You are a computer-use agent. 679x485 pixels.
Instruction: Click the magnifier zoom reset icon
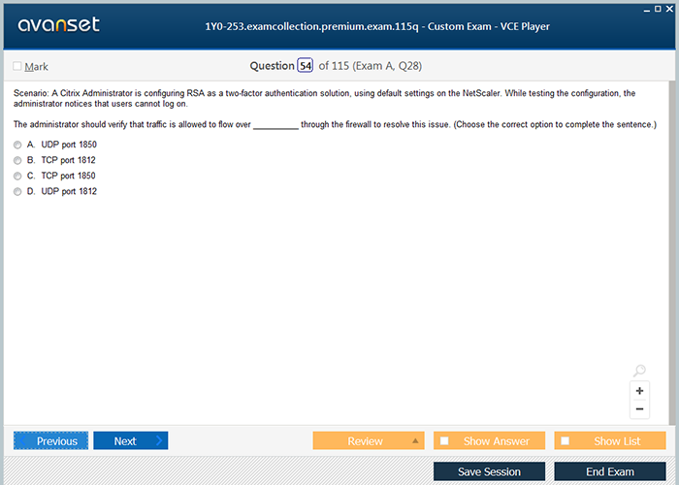pyautogui.click(x=639, y=371)
